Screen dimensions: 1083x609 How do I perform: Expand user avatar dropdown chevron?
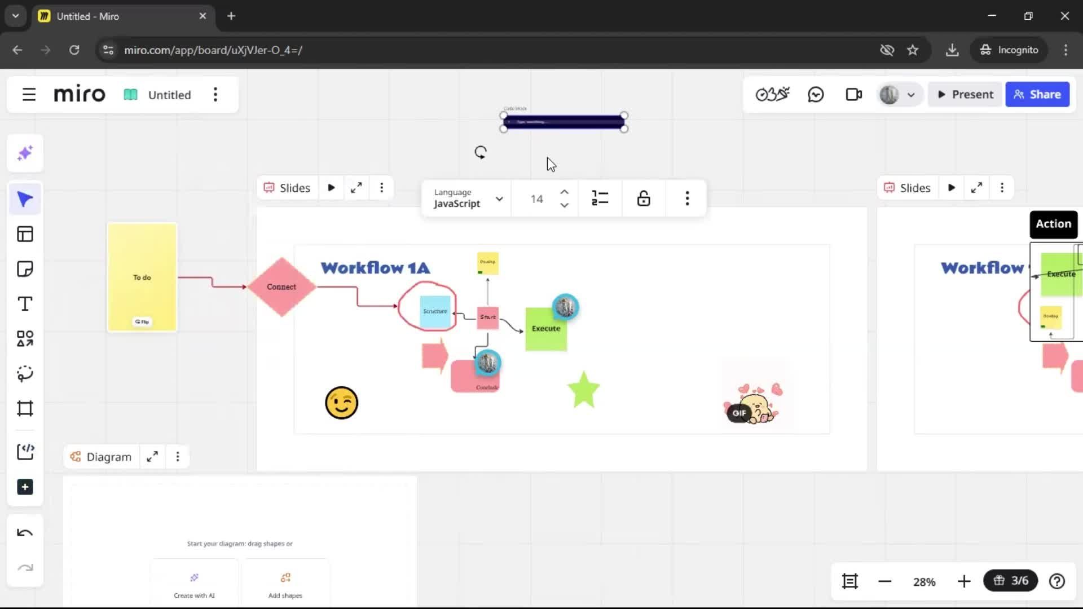911,95
